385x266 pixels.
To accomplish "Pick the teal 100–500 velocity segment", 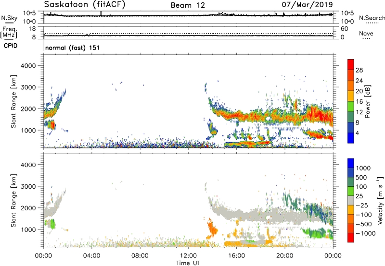I will pyautogui.click(x=351, y=182).
